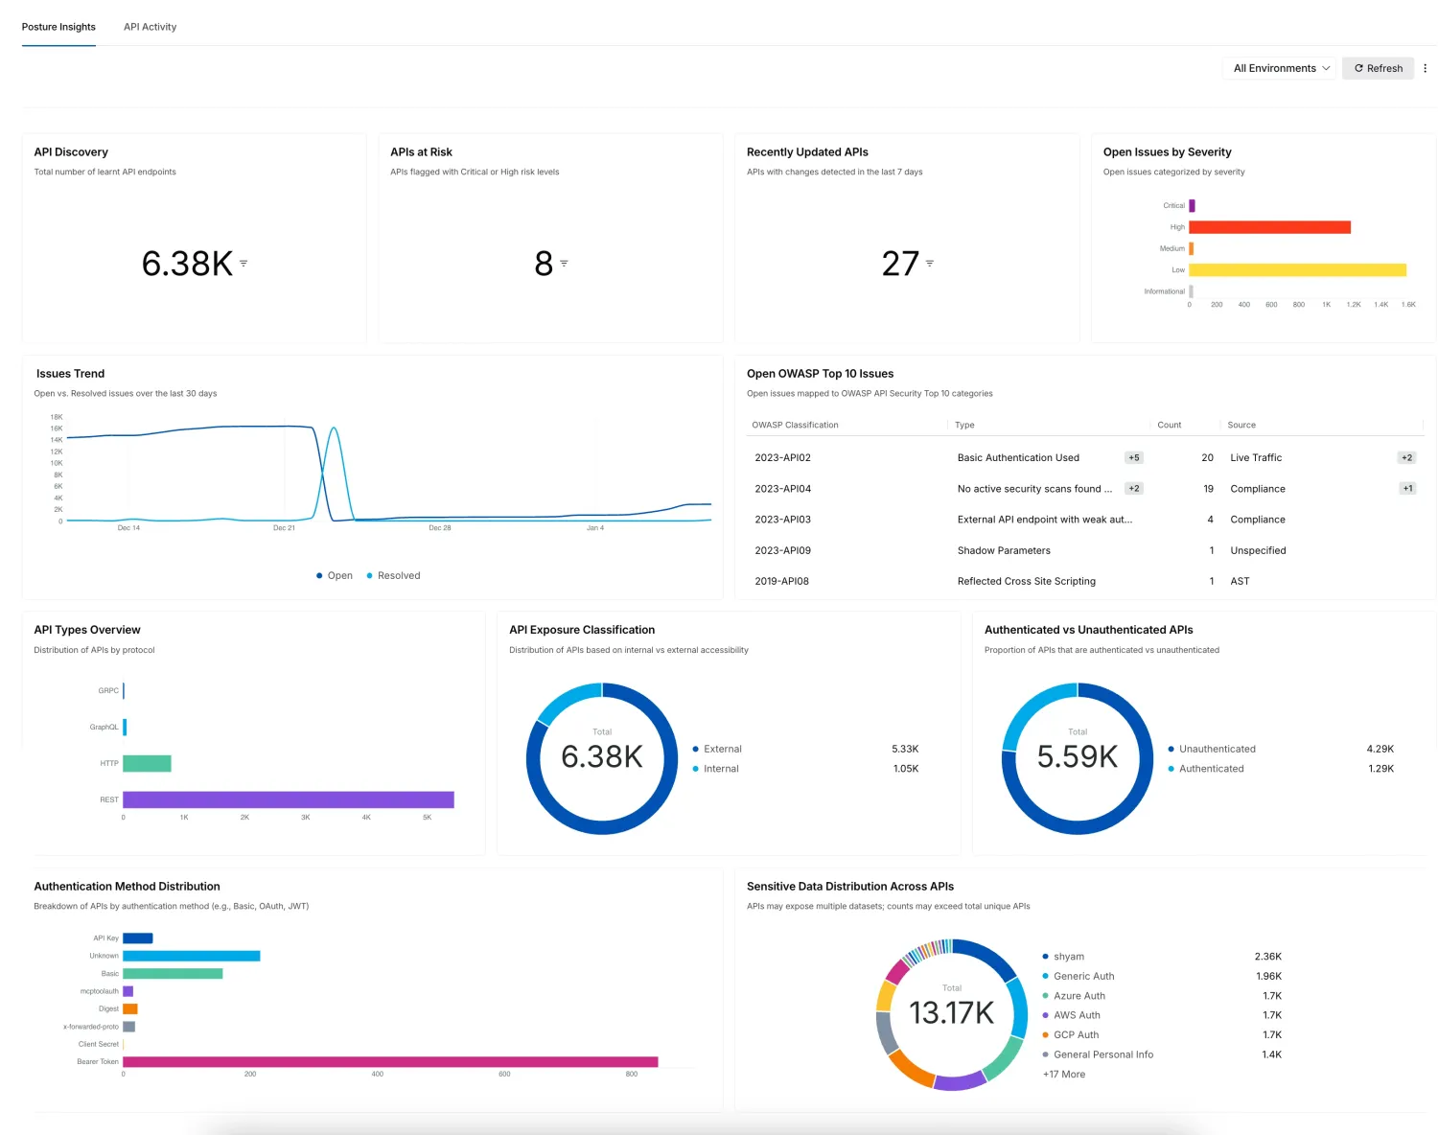
Task: Toggle shyam legend item in Sensitive Data
Action: pyautogui.click(x=1063, y=957)
